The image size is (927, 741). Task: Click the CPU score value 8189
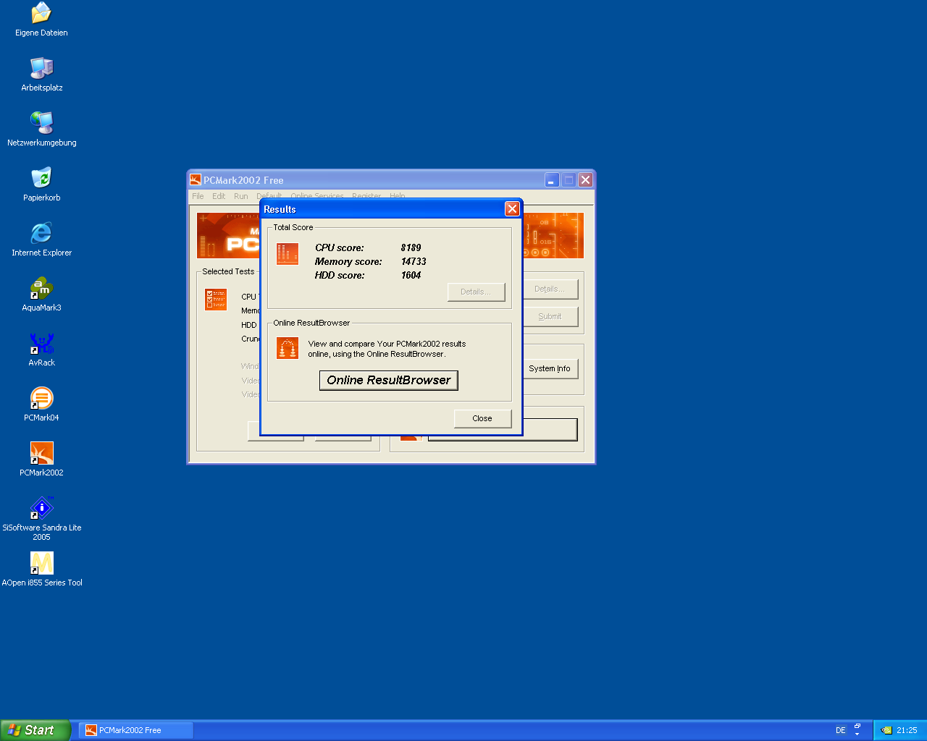pos(411,247)
